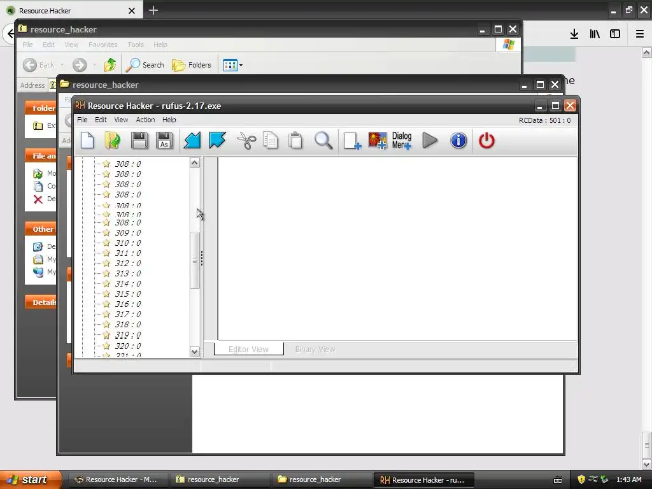Click the Back button in the Explorer window
The image size is (652, 489).
[38, 65]
